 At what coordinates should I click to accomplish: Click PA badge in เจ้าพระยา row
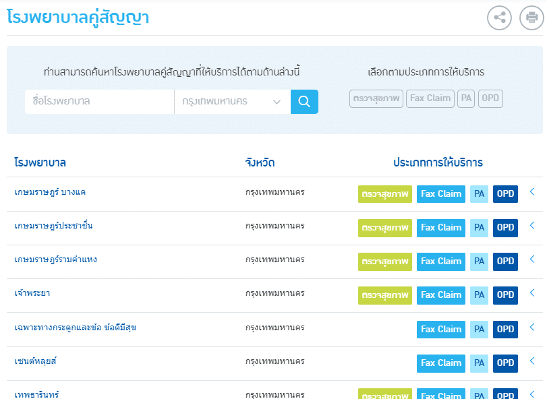pyautogui.click(x=479, y=295)
